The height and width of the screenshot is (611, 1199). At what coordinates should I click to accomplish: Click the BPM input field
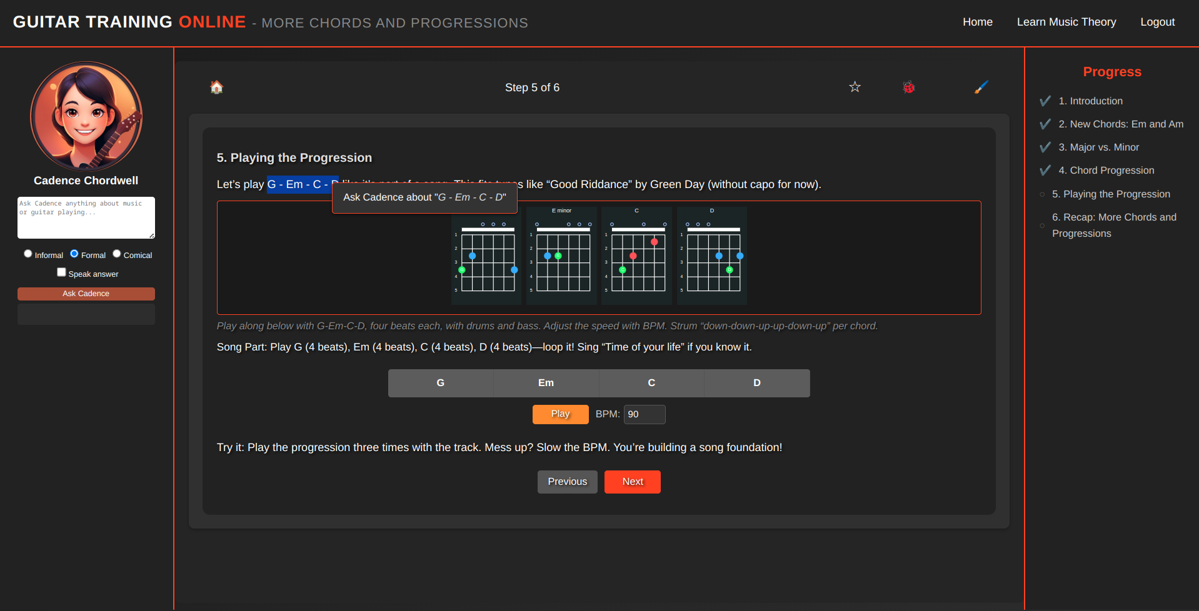pyautogui.click(x=644, y=414)
